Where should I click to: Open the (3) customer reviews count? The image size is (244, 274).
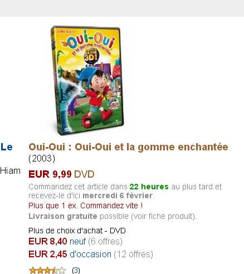(x=76, y=270)
